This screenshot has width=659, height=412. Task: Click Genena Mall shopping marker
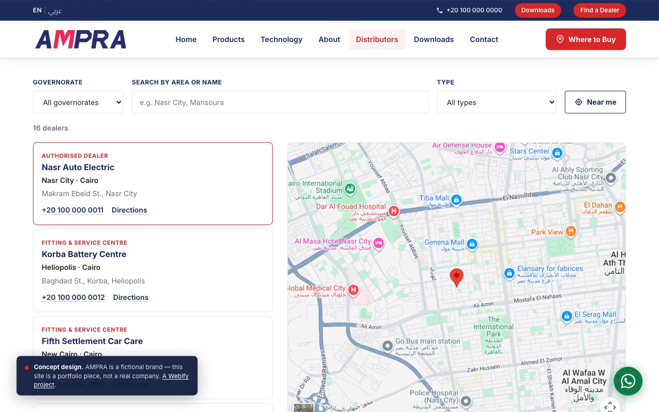(x=472, y=244)
